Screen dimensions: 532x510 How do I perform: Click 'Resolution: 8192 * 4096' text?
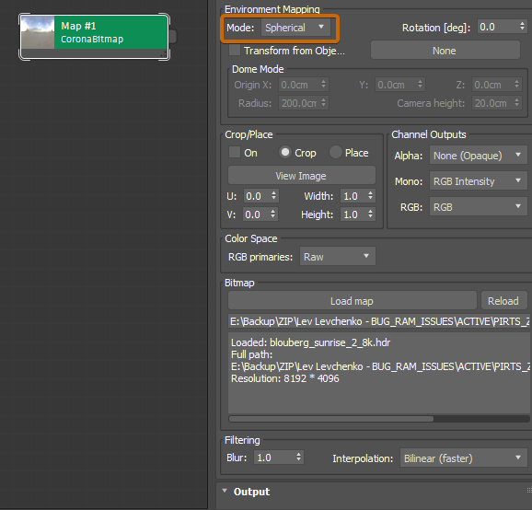coord(285,378)
